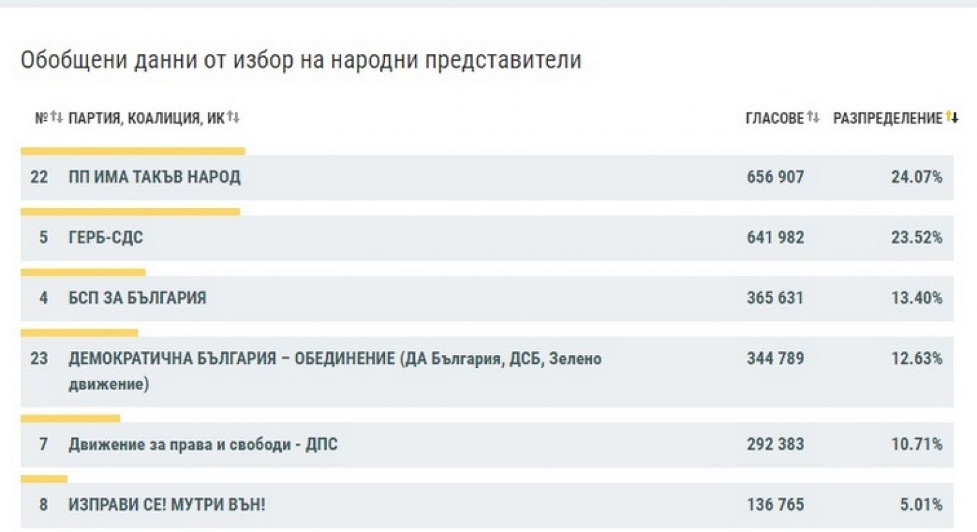Screen dimensions: 977x532
Task: Click the ГЛАСОВЕ column header text
Action: point(774,119)
